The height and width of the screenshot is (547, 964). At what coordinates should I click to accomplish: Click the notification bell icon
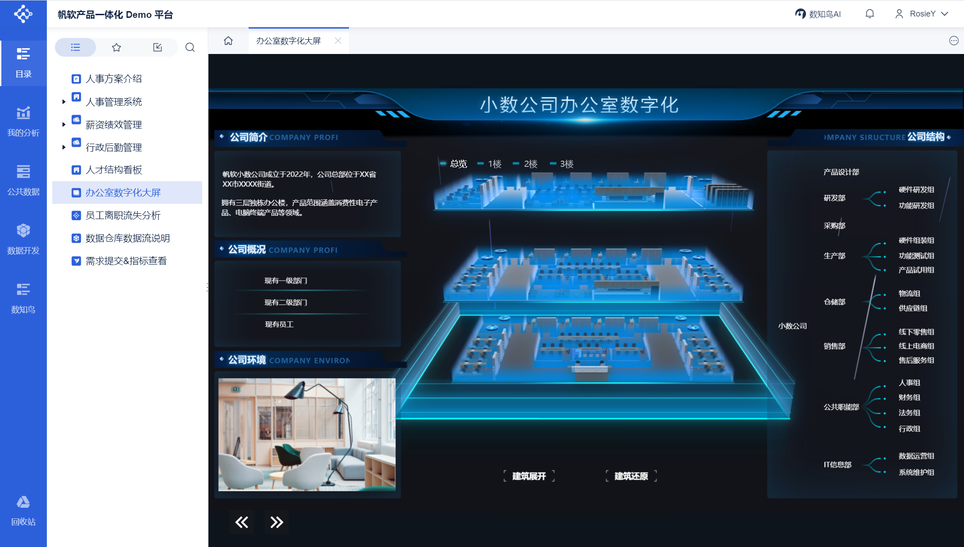[869, 14]
